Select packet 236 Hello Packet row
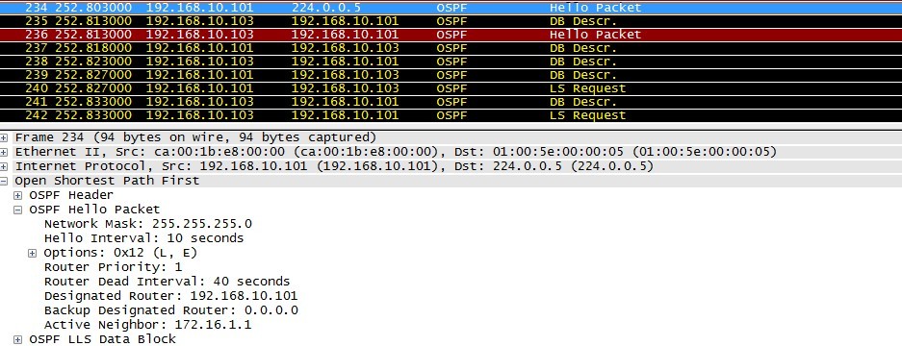The width and height of the screenshot is (902, 346). click(x=451, y=35)
